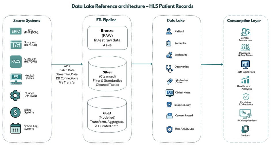Click the 'Medication Order' label
Image resolution: width=271 pixels, height=152 pixels.
[x=182, y=81]
